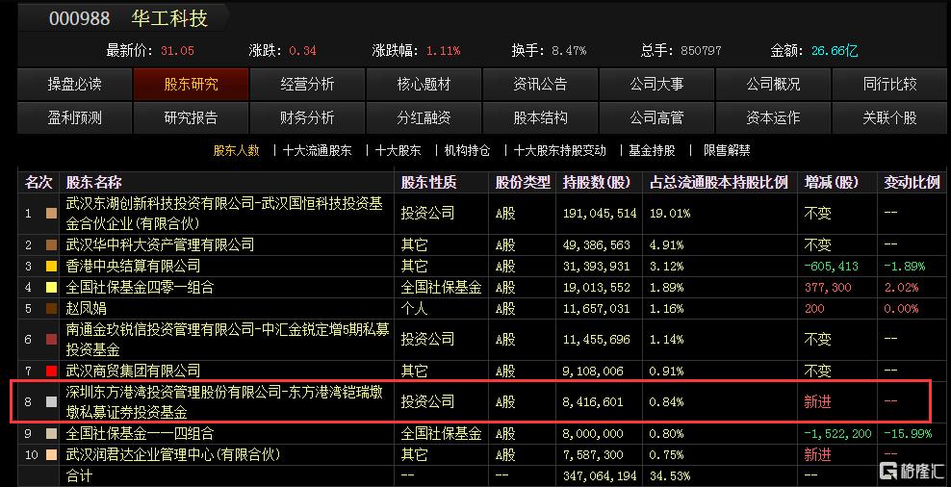Jump to 十大股东 sub-link
Viewport: 951px width, 487px height.
[398, 150]
